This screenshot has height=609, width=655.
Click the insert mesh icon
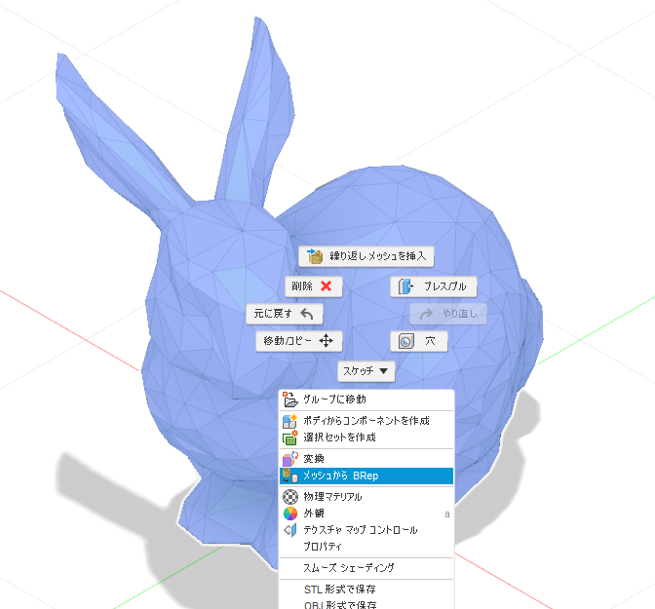315,256
